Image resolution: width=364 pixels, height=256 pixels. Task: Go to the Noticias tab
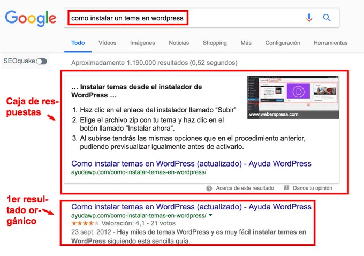(x=179, y=43)
